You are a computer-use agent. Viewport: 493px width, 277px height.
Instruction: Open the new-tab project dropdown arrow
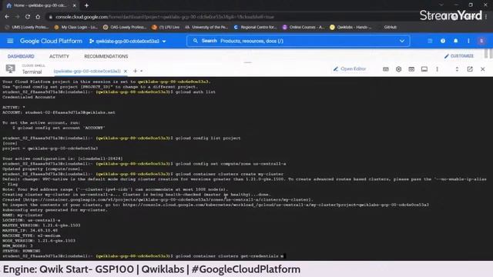pyautogui.click(x=142, y=72)
